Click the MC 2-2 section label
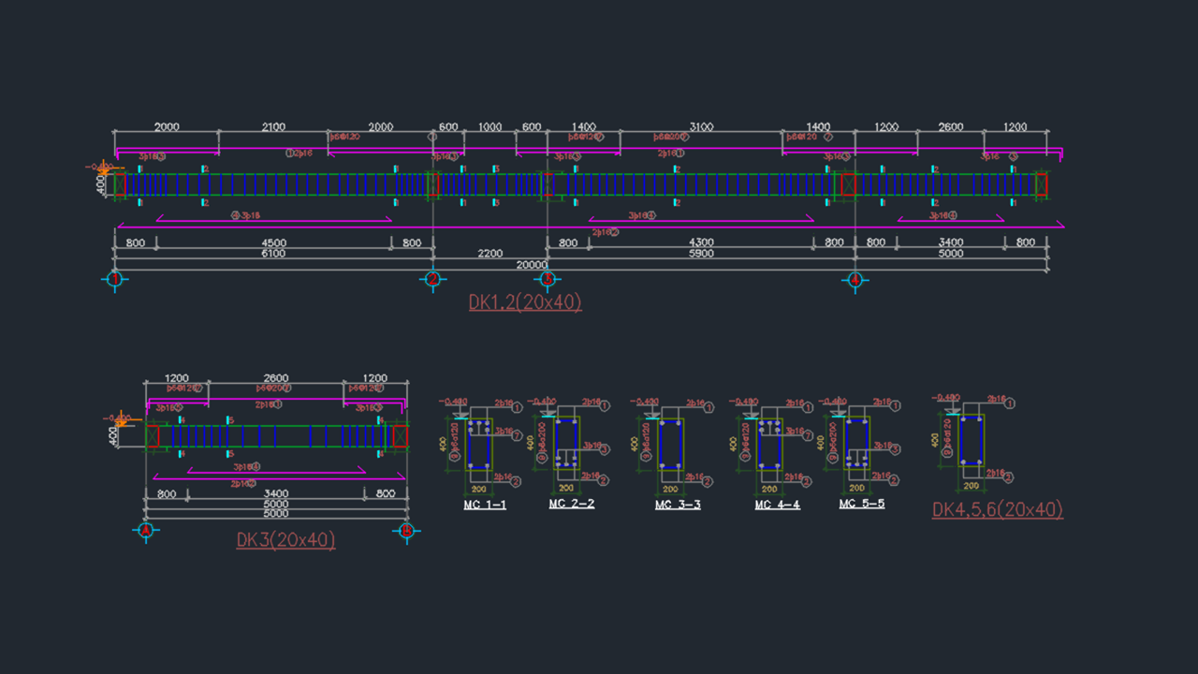 572,504
